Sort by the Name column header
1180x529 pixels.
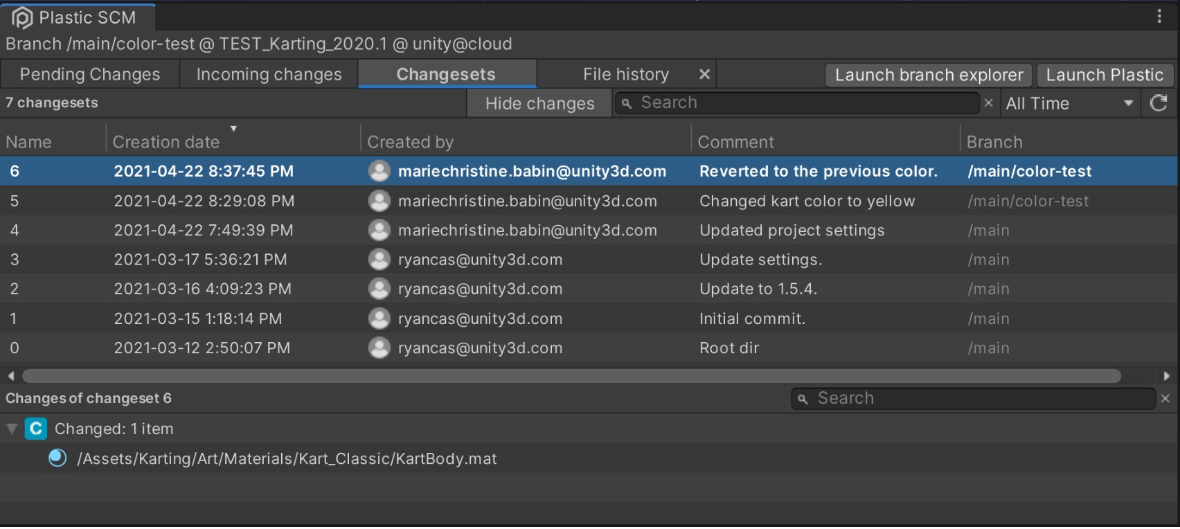[53, 141]
